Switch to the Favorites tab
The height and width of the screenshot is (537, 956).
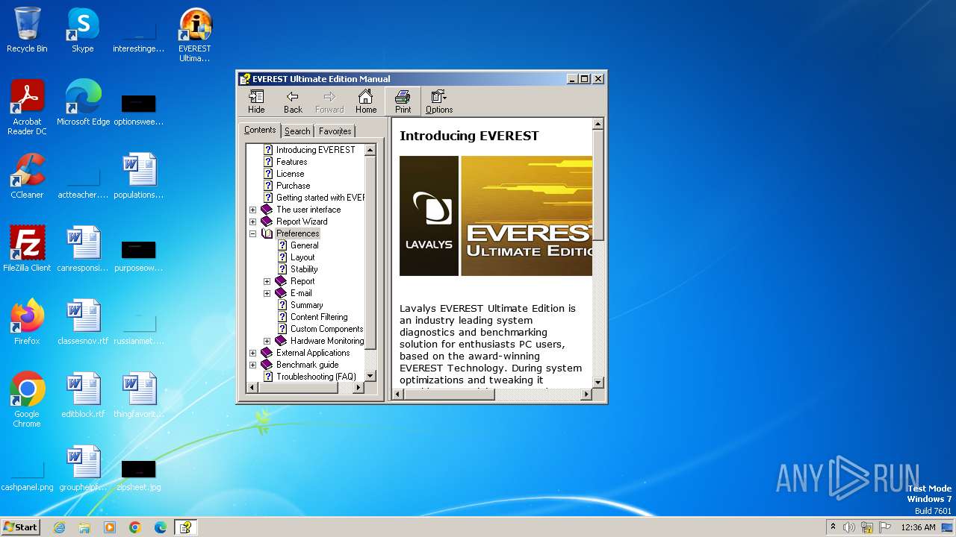[335, 131]
